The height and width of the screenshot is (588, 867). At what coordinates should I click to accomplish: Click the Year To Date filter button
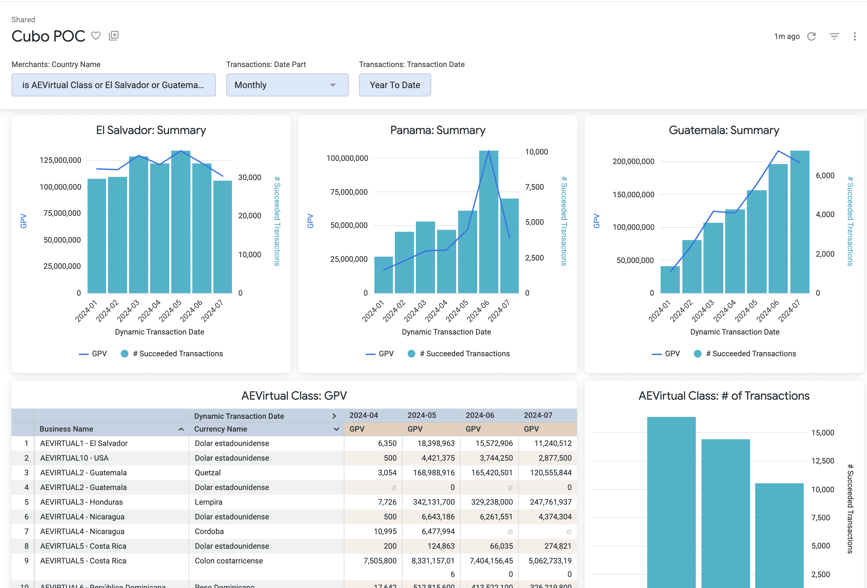coord(395,85)
